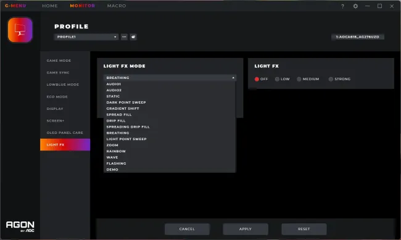Screen dimensions: 401x240
Task: Click the Reset button
Action: 304,229
